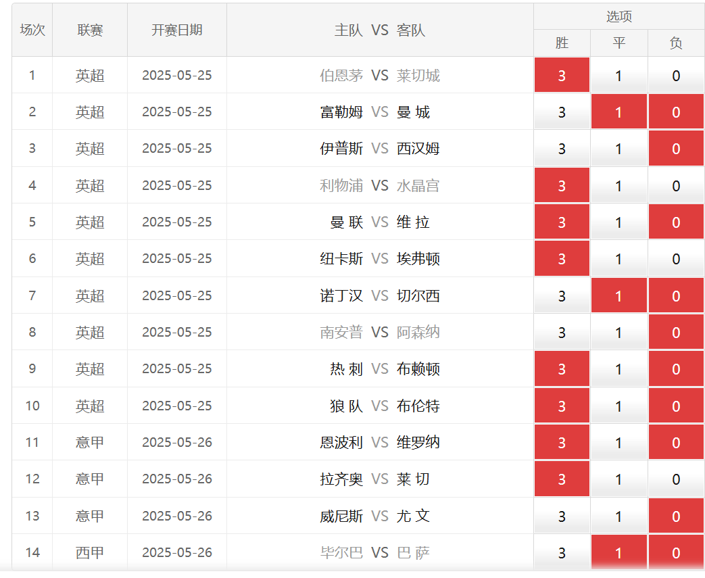The image size is (705, 578).
Task: Select draw option 1 for 伯恩茅 vs 莱切城
Action: [x=618, y=75]
